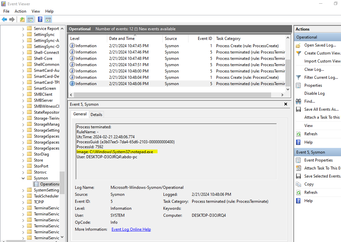Click the Copy icon in Event 5 actions

(x=298, y=184)
